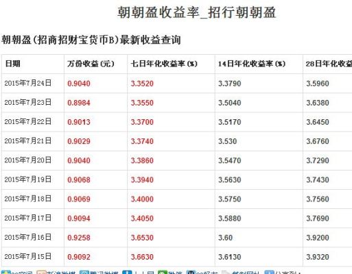Click the seven-day rate 3.3940
The height and width of the screenshot is (274, 352).
pyautogui.click(x=142, y=180)
